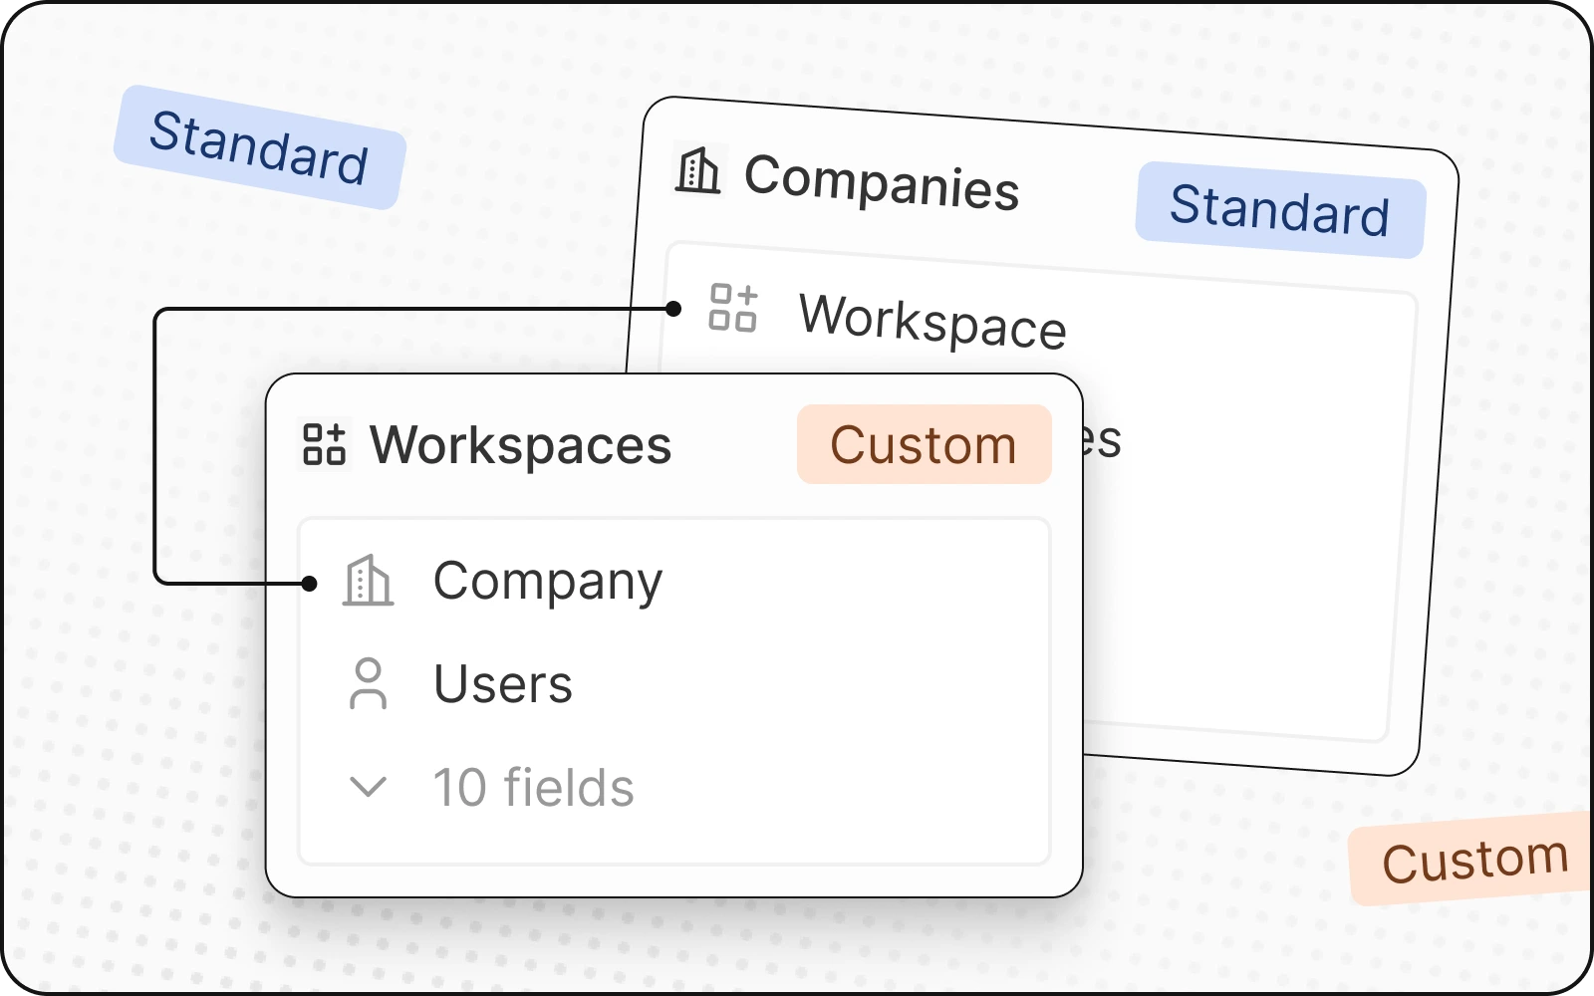The height and width of the screenshot is (996, 1594).
Task: Select the Workspace field in Companies
Action: click(x=932, y=321)
